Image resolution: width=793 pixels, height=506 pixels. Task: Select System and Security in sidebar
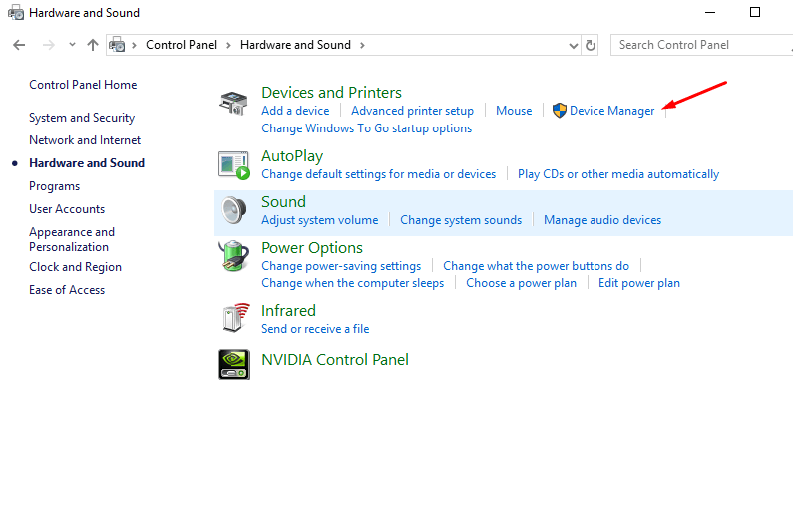[82, 118]
